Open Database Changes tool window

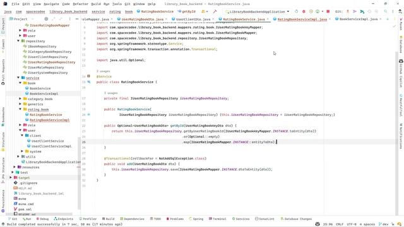[296, 219]
